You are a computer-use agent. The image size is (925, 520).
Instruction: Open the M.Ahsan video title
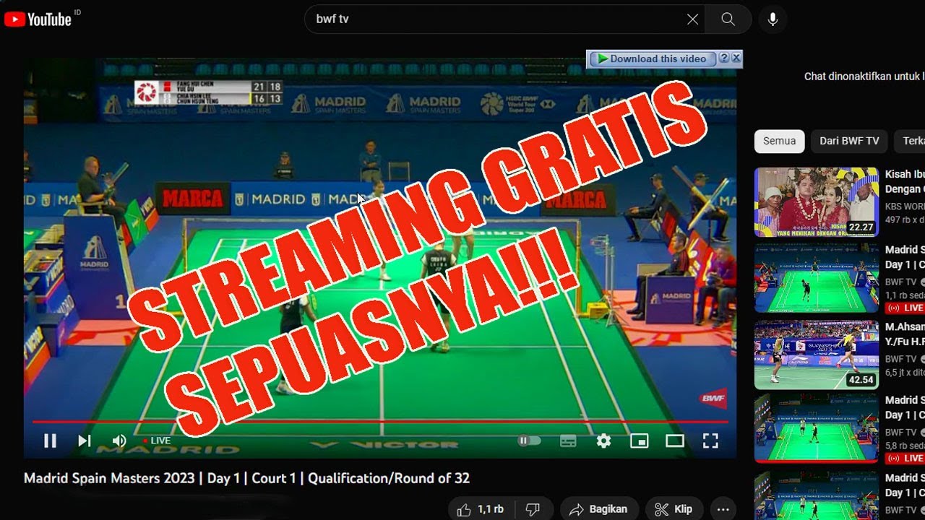click(905, 334)
